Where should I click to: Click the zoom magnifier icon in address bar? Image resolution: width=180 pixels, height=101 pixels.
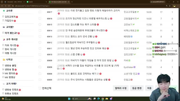[167, 6]
